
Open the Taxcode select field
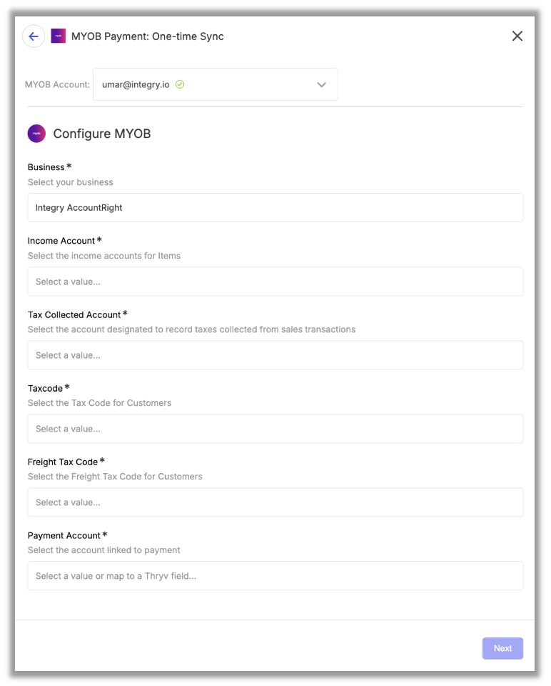click(275, 429)
